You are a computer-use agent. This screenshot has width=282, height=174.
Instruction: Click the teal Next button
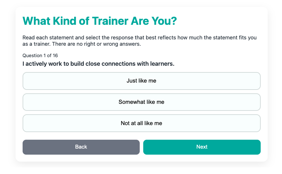[202, 147]
